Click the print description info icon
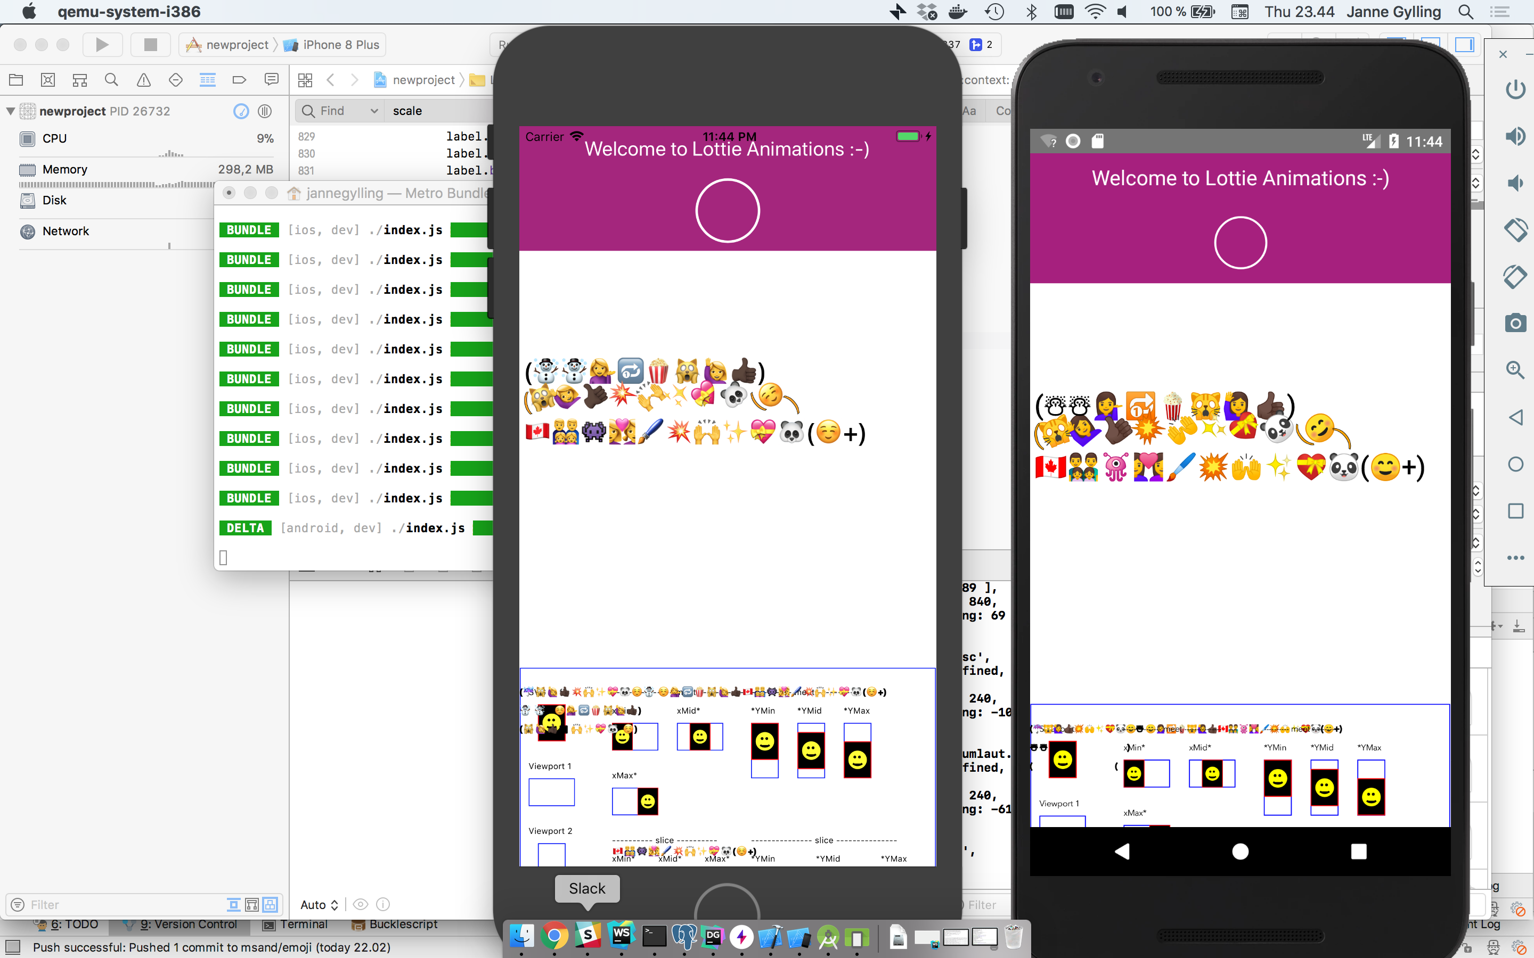Image resolution: width=1534 pixels, height=958 pixels. [383, 905]
